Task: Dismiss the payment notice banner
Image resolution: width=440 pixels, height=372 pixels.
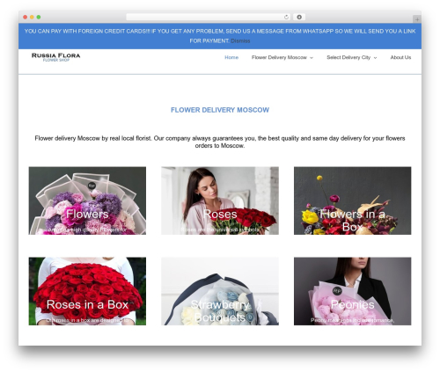Action: 240,40
